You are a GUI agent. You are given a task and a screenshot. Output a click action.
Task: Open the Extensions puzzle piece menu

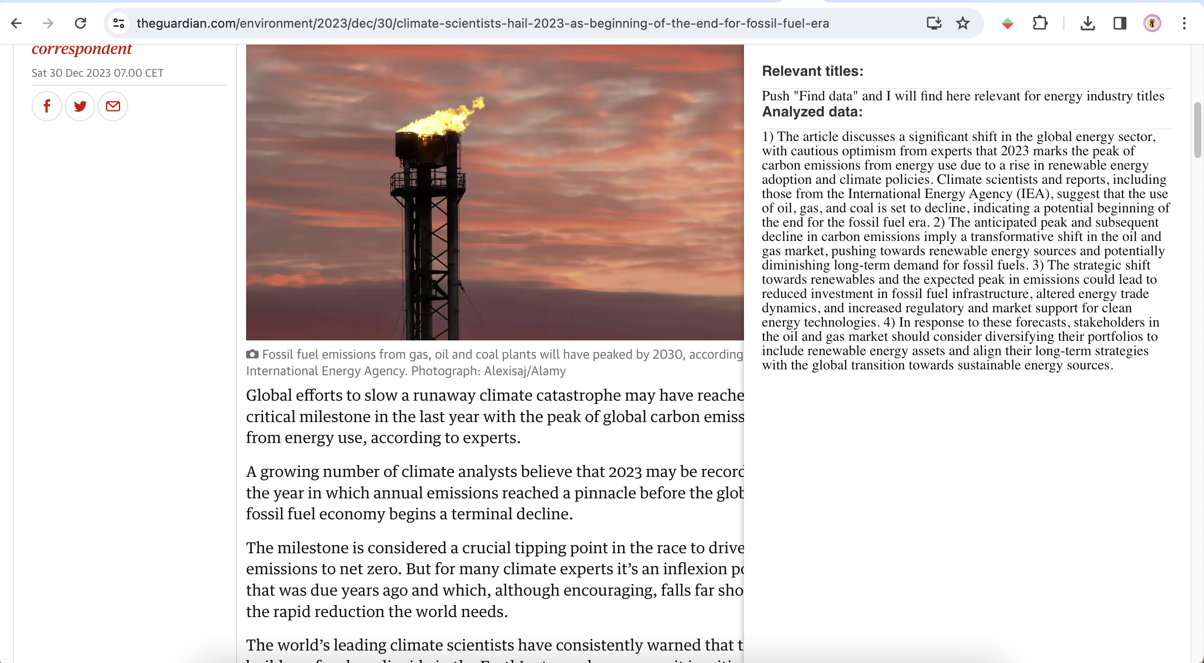pyautogui.click(x=1040, y=23)
